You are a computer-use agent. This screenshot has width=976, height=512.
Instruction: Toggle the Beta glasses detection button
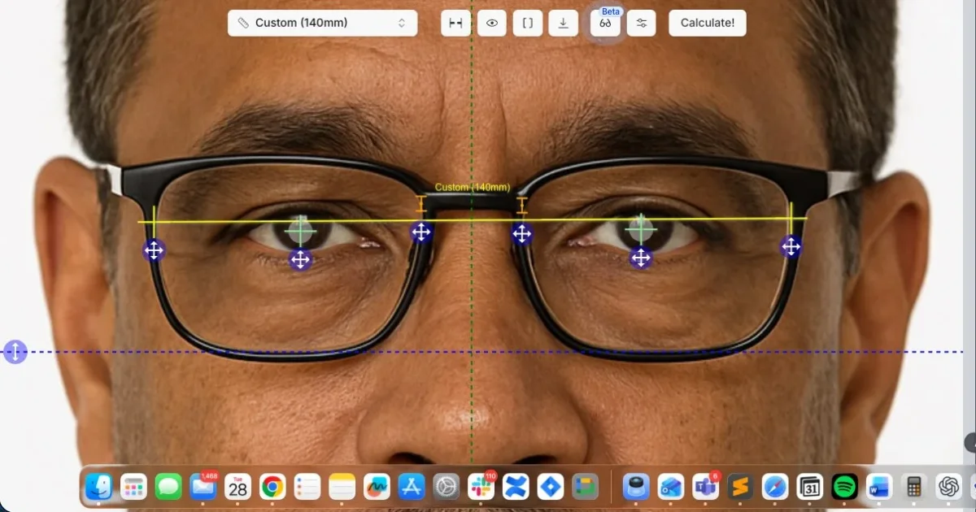click(605, 23)
